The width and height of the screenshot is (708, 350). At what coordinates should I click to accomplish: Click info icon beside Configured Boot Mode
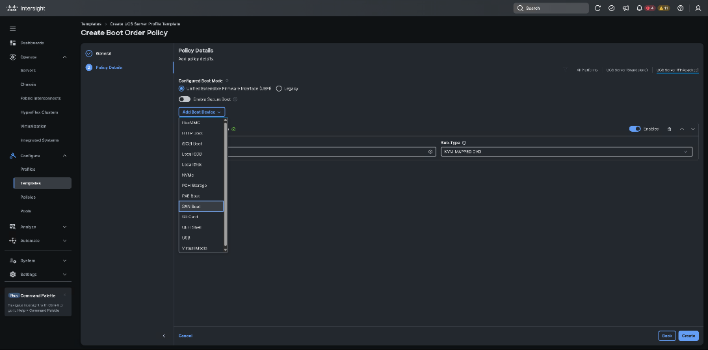227,81
